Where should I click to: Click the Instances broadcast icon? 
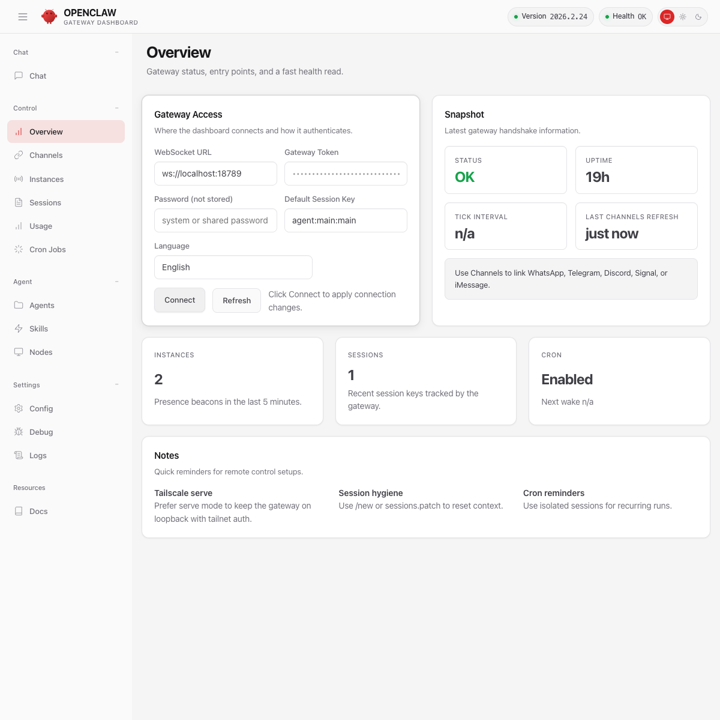19,179
